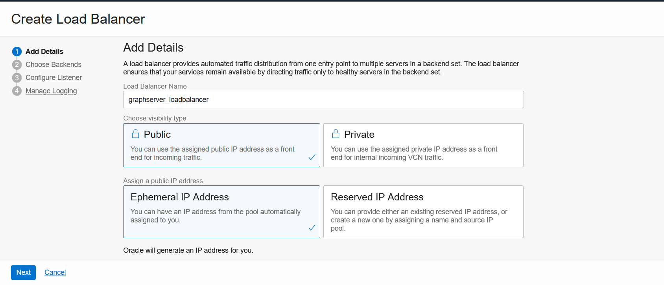664x285 pixels.
Task: Select Public visibility type
Action: 221,145
